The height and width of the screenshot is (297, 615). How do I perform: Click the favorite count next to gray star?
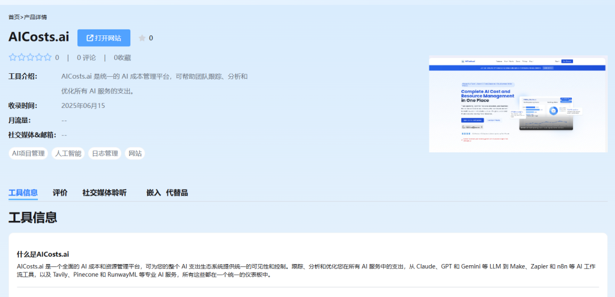151,38
